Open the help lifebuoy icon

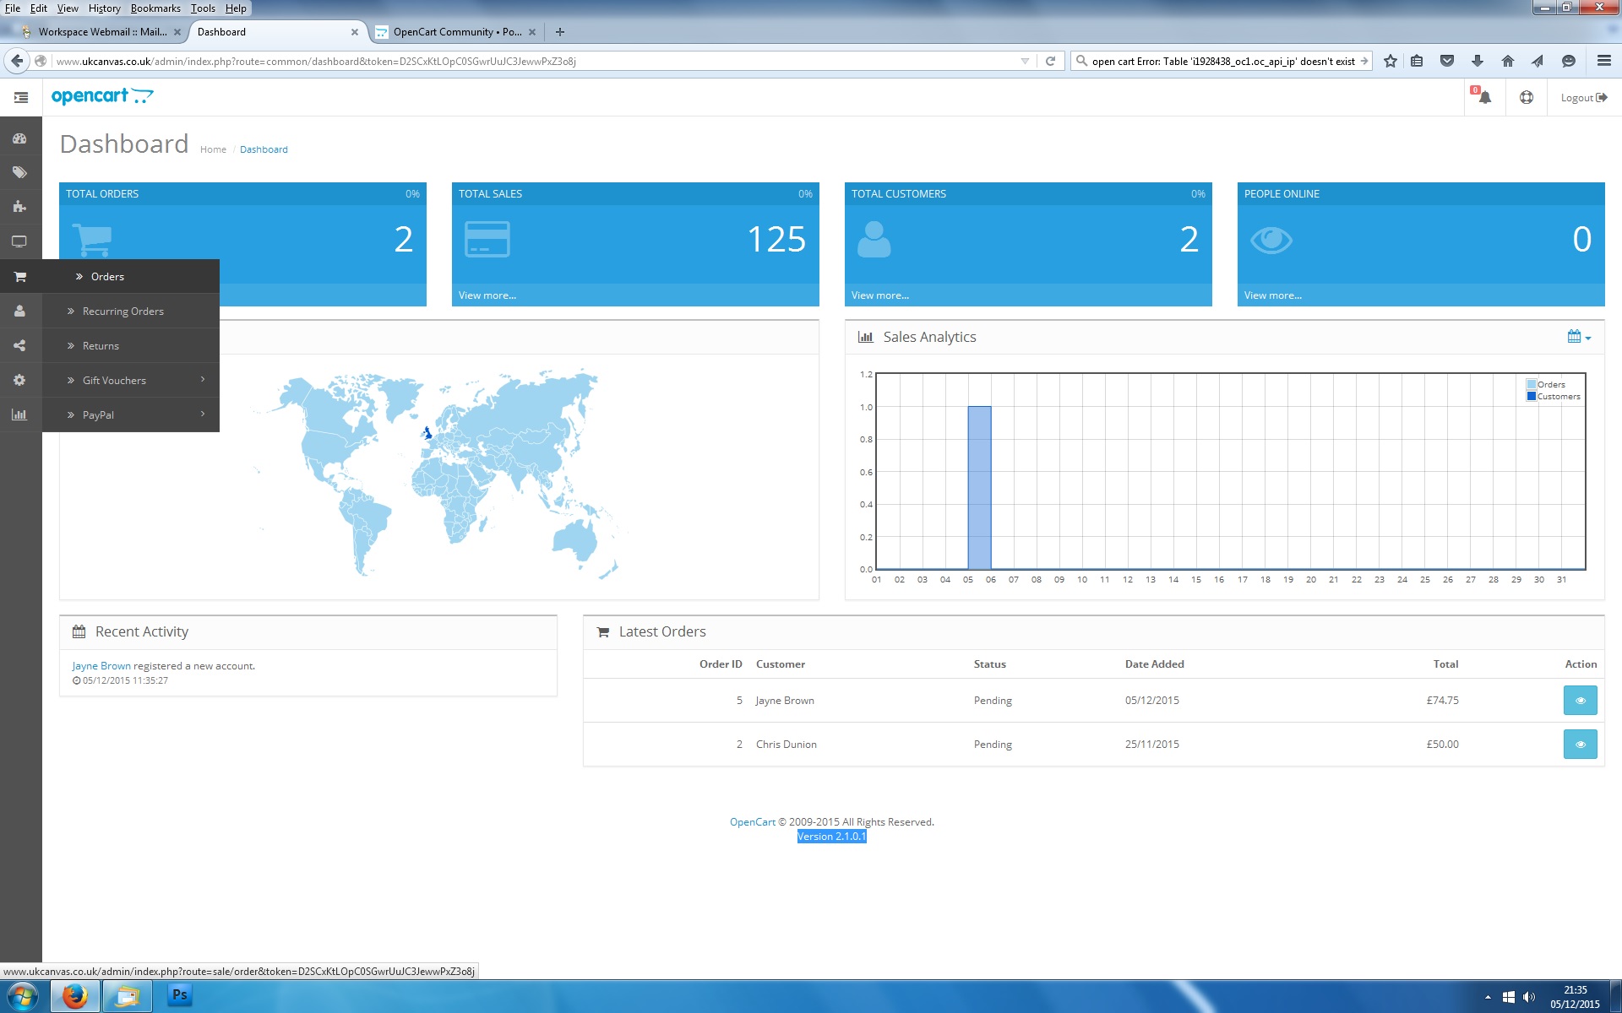[1527, 97]
